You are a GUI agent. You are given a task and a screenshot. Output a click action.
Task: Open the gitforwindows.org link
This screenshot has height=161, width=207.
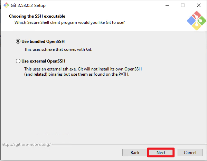click(x=26, y=144)
